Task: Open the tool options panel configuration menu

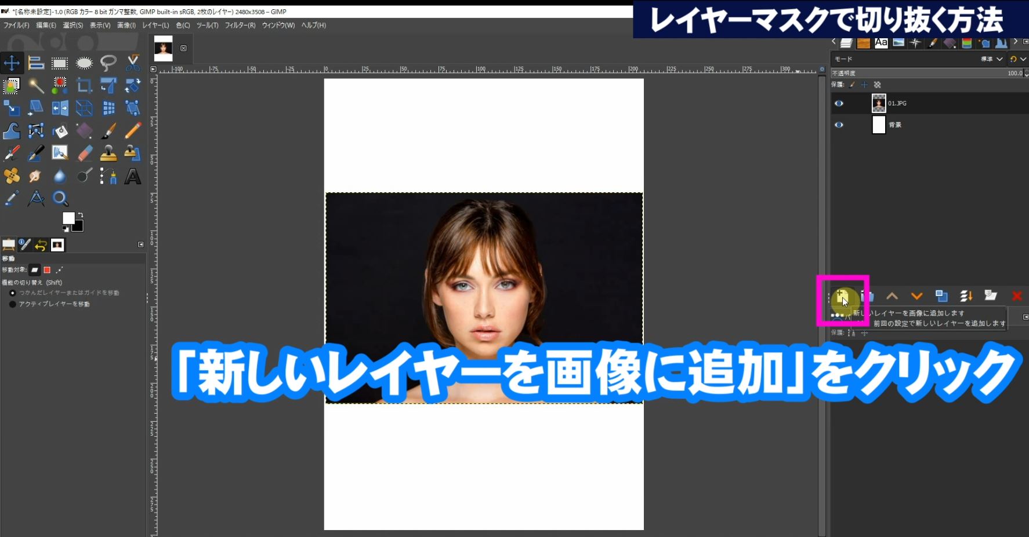Action: tap(140, 244)
